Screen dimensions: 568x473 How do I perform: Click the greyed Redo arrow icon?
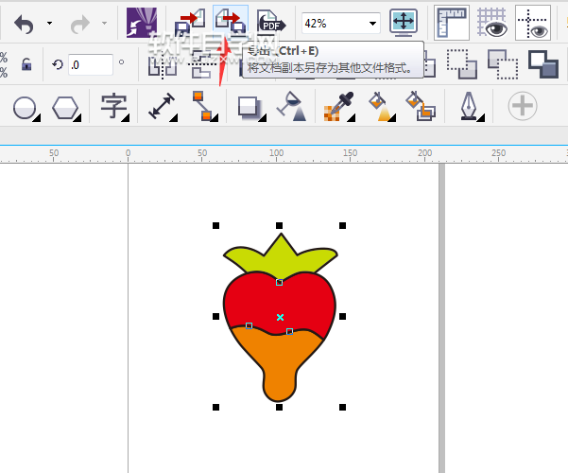(x=80, y=24)
